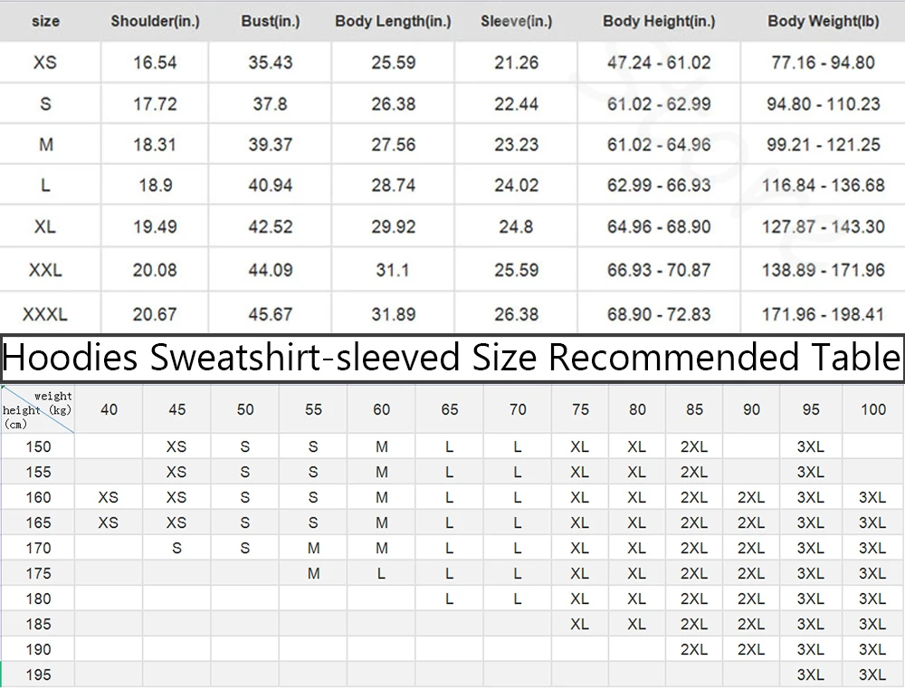Select height range 64.96 - 68.90
905x690 pixels.
point(659,226)
